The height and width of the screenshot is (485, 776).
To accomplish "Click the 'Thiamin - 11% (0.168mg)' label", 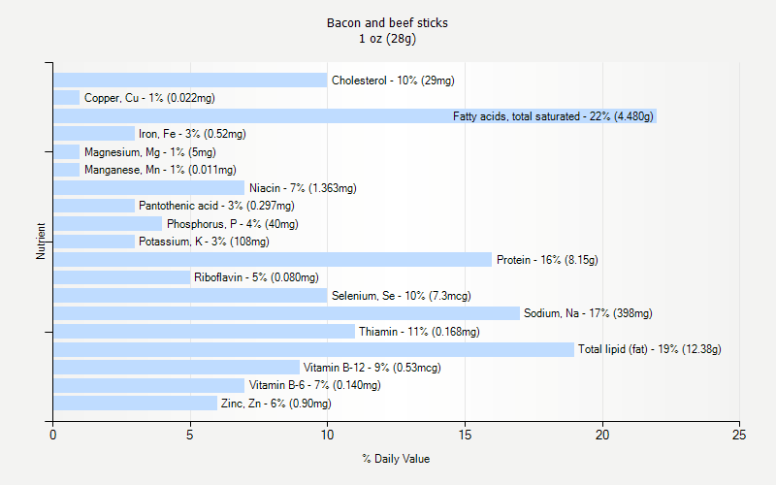I will pyautogui.click(x=419, y=332).
